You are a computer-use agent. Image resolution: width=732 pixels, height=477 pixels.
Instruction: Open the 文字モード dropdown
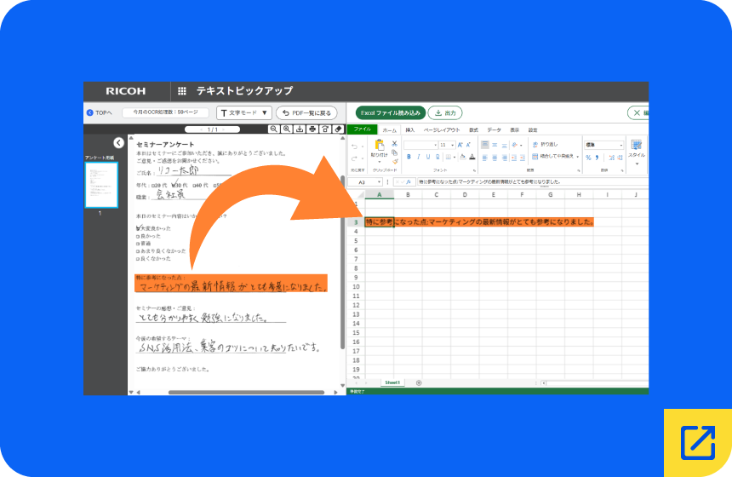click(x=244, y=113)
